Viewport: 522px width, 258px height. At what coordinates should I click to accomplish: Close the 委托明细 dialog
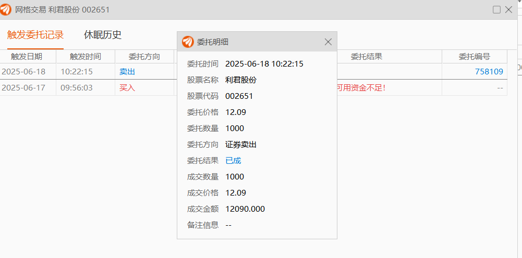(328, 42)
